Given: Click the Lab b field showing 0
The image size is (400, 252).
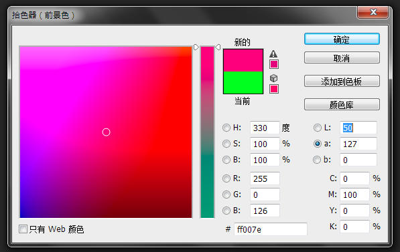Looking at the screenshot, I should (x=358, y=160).
